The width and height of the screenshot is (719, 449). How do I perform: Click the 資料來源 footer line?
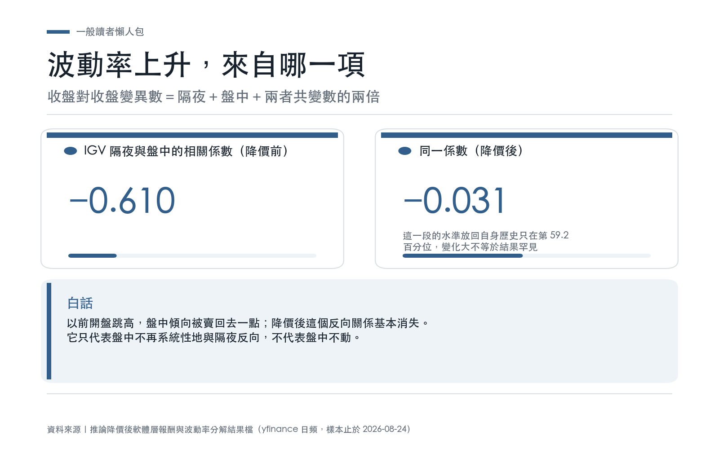click(229, 429)
